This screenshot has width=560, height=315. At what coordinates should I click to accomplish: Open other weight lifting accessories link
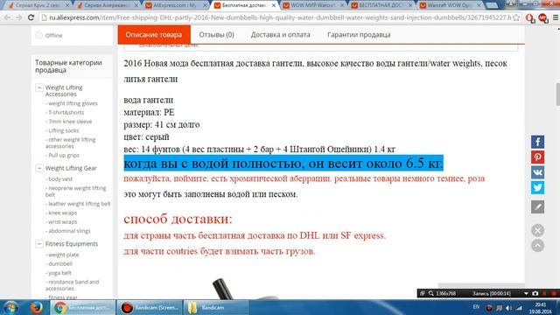point(70,143)
